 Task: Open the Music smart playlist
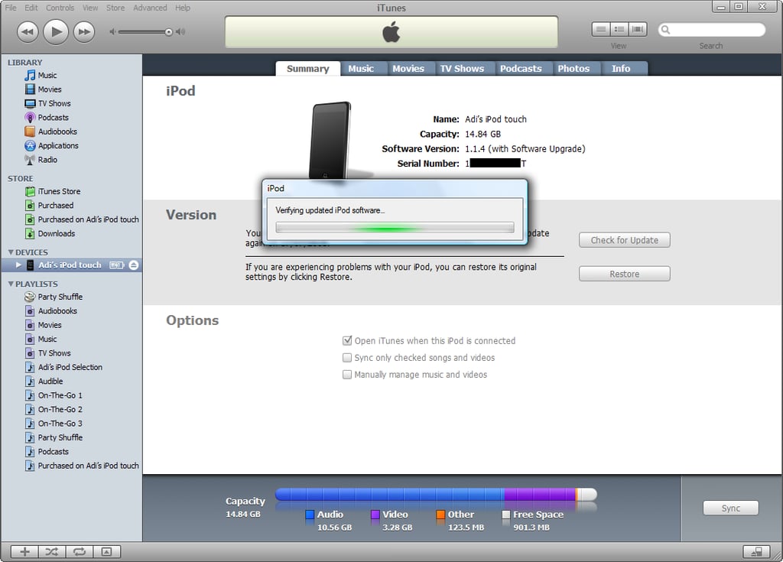coord(41,339)
